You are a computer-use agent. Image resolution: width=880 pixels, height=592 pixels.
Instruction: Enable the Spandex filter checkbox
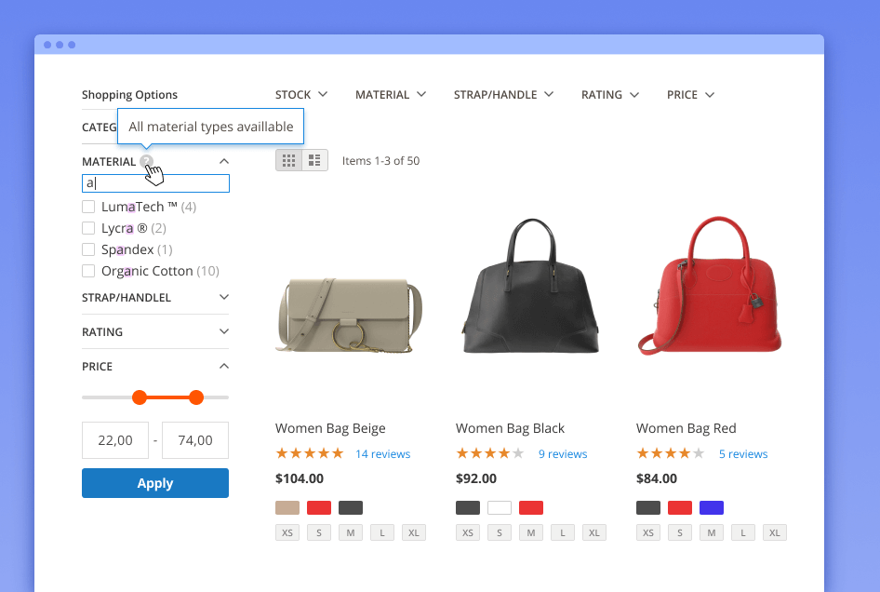coord(88,249)
